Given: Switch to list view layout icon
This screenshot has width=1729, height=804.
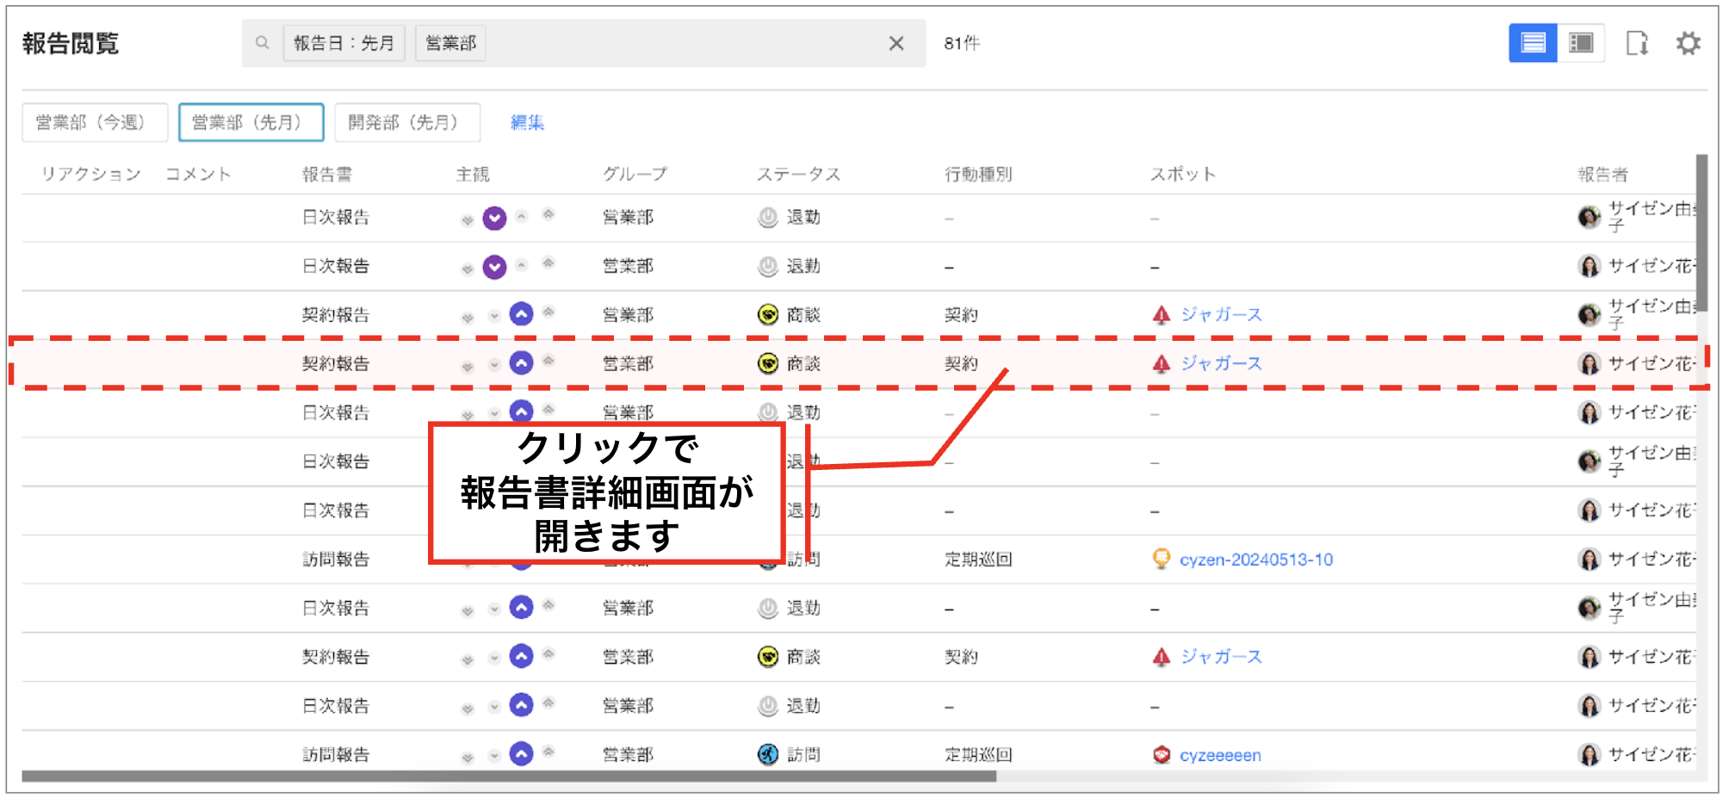Looking at the screenshot, I should [x=1533, y=43].
